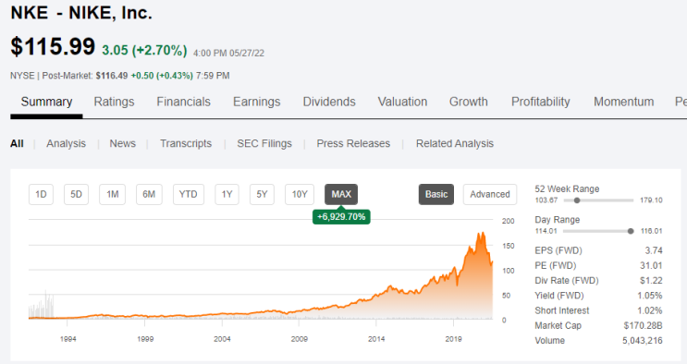View Related Analysis

click(x=455, y=144)
